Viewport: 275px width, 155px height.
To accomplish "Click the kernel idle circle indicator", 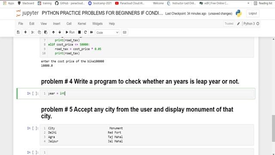I will click(x=258, y=24).
